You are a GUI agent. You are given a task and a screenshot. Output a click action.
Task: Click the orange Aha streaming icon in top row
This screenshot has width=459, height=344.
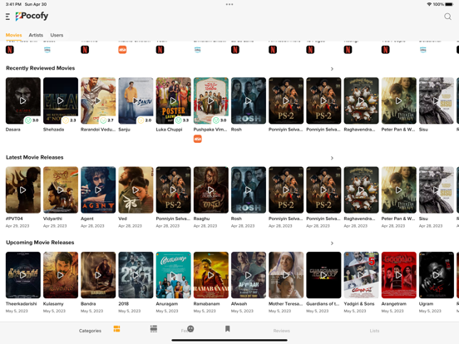tap(122, 50)
